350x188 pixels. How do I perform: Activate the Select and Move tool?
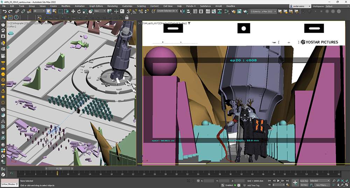coord(73,11)
